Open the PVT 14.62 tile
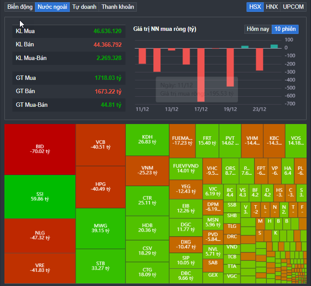311x286 pixels. pos(230,141)
